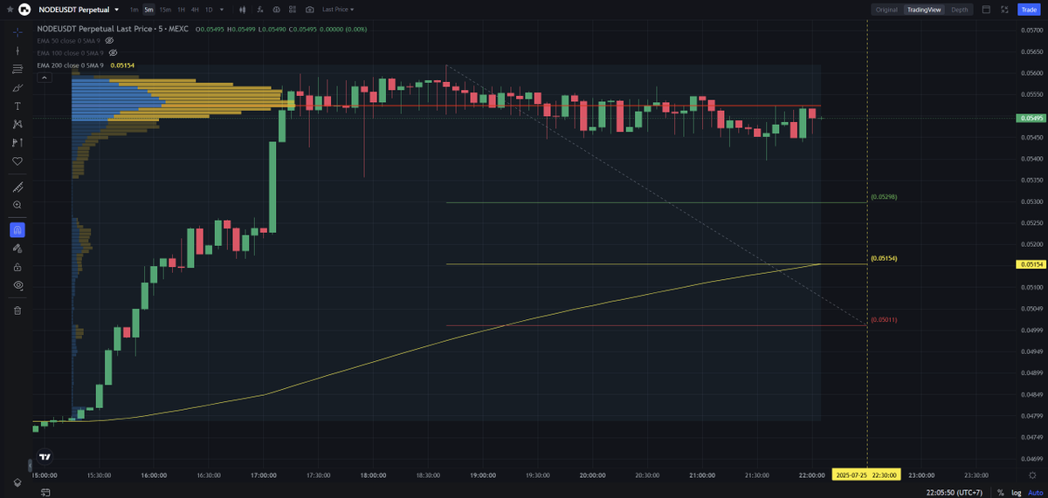Open the date range calendar icon
The width and height of the screenshot is (1048, 498).
pos(45,492)
